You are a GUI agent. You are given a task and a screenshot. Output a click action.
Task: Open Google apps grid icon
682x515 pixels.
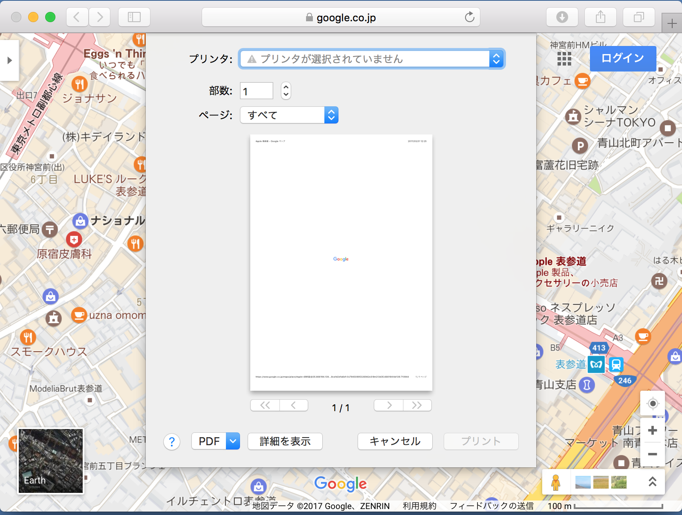pos(564,59)
